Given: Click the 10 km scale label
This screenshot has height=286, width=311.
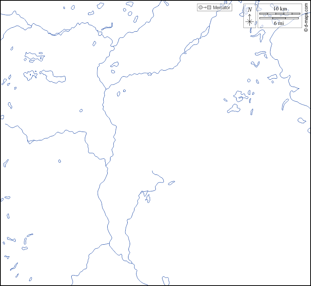Looking at the screenshot, I should 280,8.
